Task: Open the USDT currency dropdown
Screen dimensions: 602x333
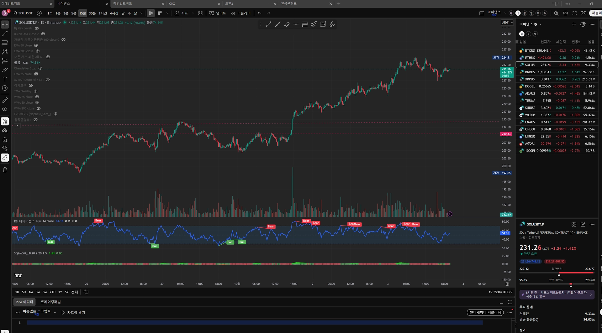Action: (507, 23)
